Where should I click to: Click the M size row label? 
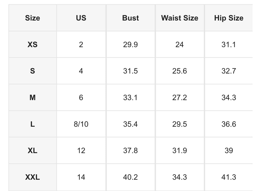coord(32,98)
